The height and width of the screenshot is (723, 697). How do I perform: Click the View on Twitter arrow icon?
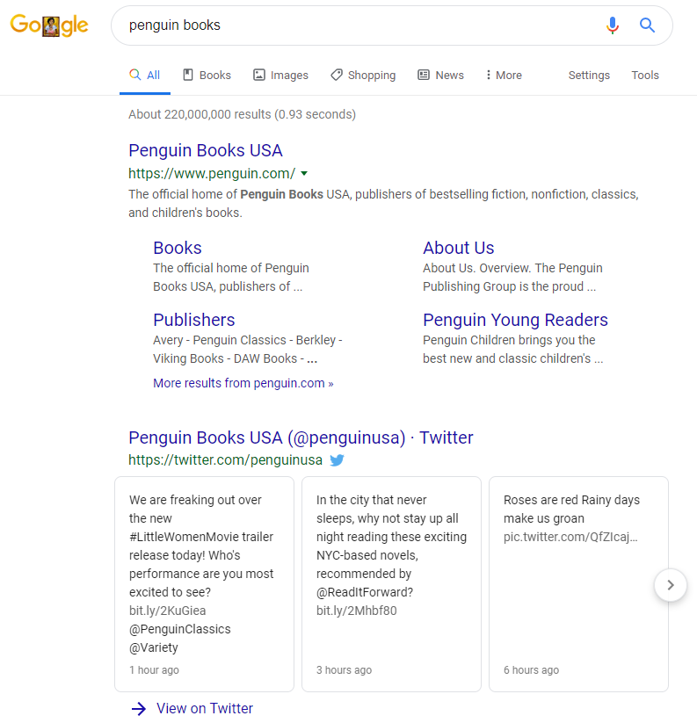click(x=138, y=709)
